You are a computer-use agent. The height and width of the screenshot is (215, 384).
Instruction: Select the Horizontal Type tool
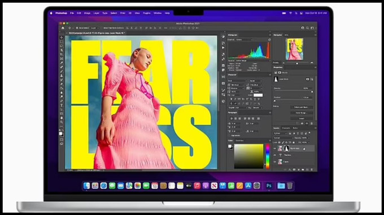(62, 105)
